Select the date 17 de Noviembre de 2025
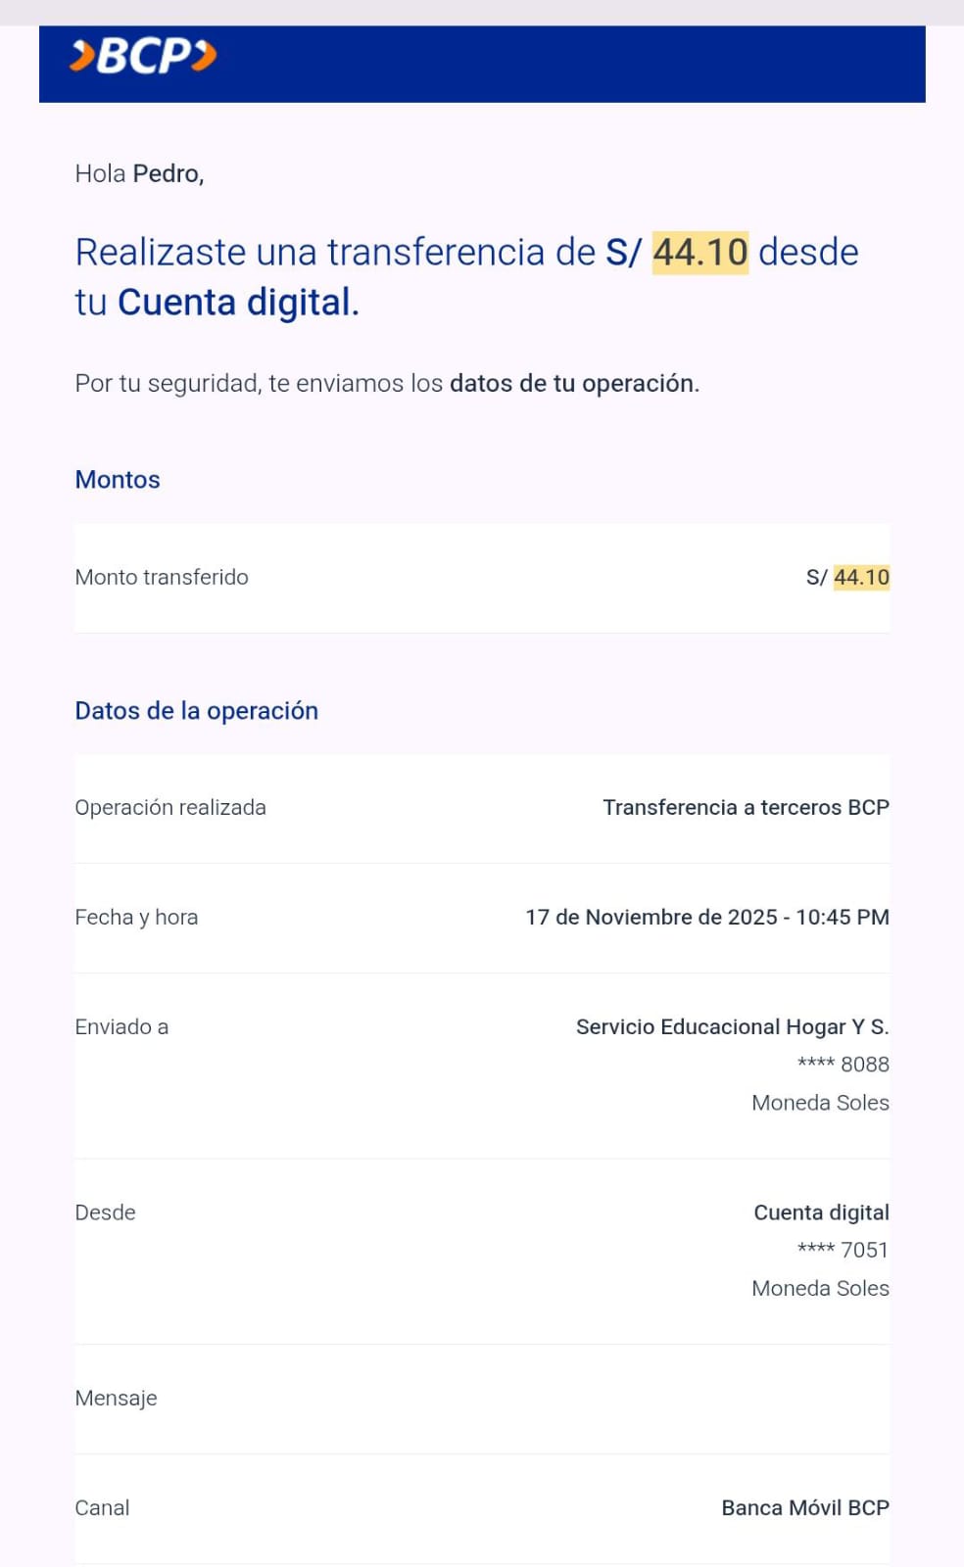 pyautogui.click(x=651, y=918)
